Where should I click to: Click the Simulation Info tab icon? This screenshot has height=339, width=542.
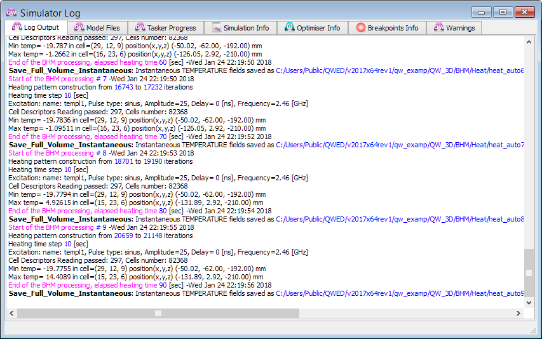216,28
